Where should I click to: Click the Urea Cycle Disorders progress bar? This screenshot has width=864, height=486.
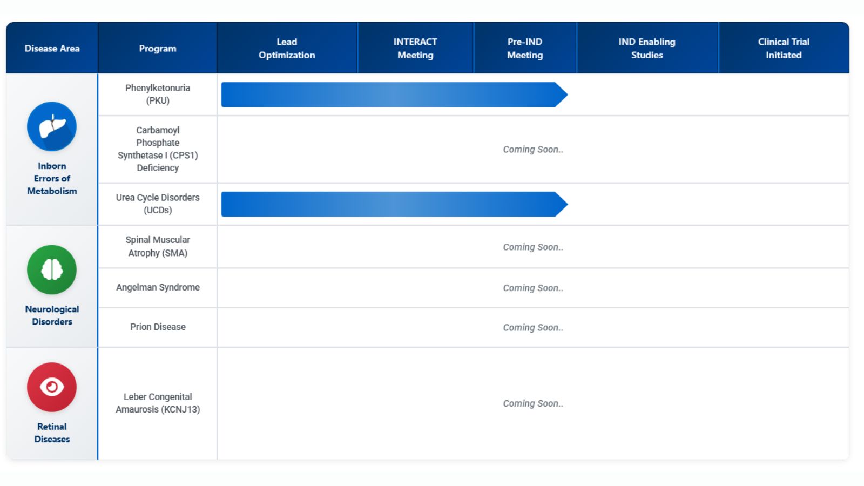[x=394, y=204]
